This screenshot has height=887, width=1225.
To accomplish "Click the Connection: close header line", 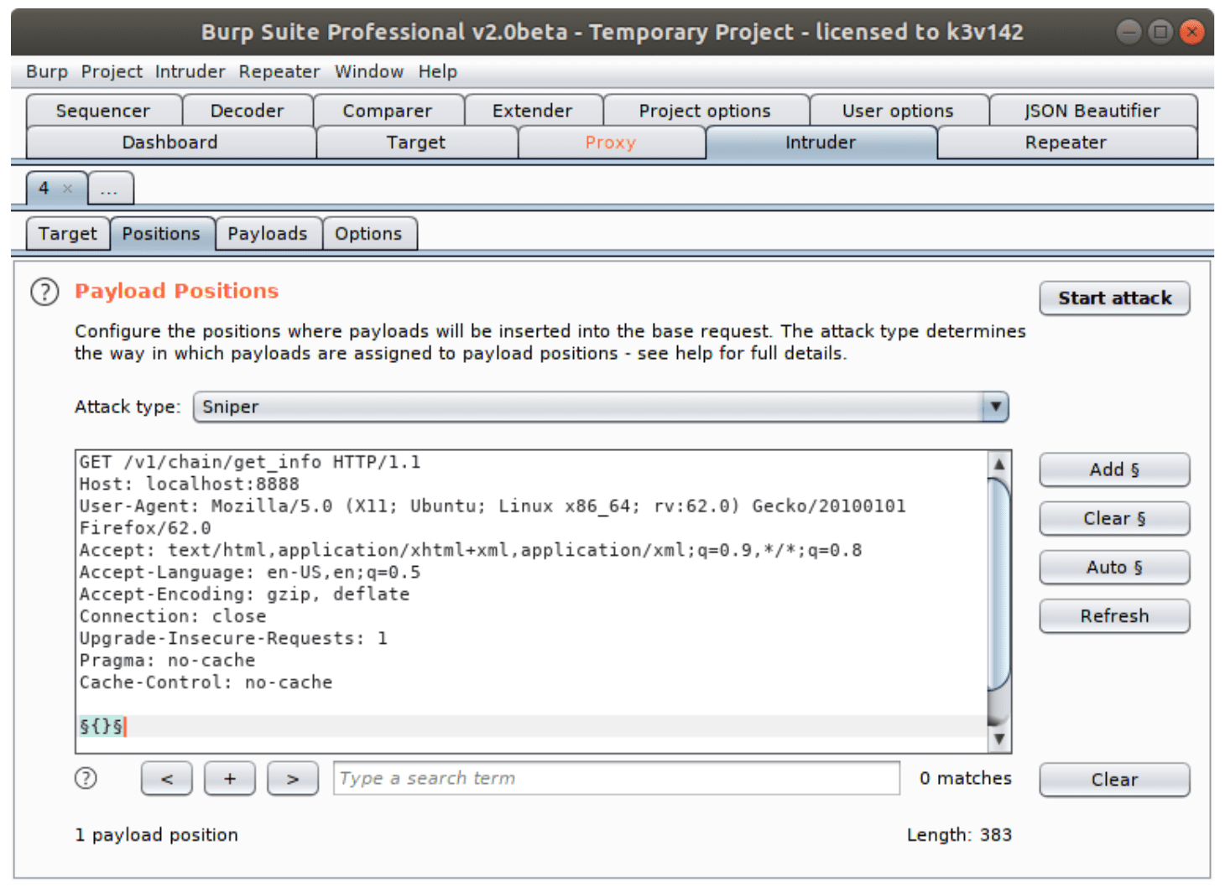I will click(172, 616).
